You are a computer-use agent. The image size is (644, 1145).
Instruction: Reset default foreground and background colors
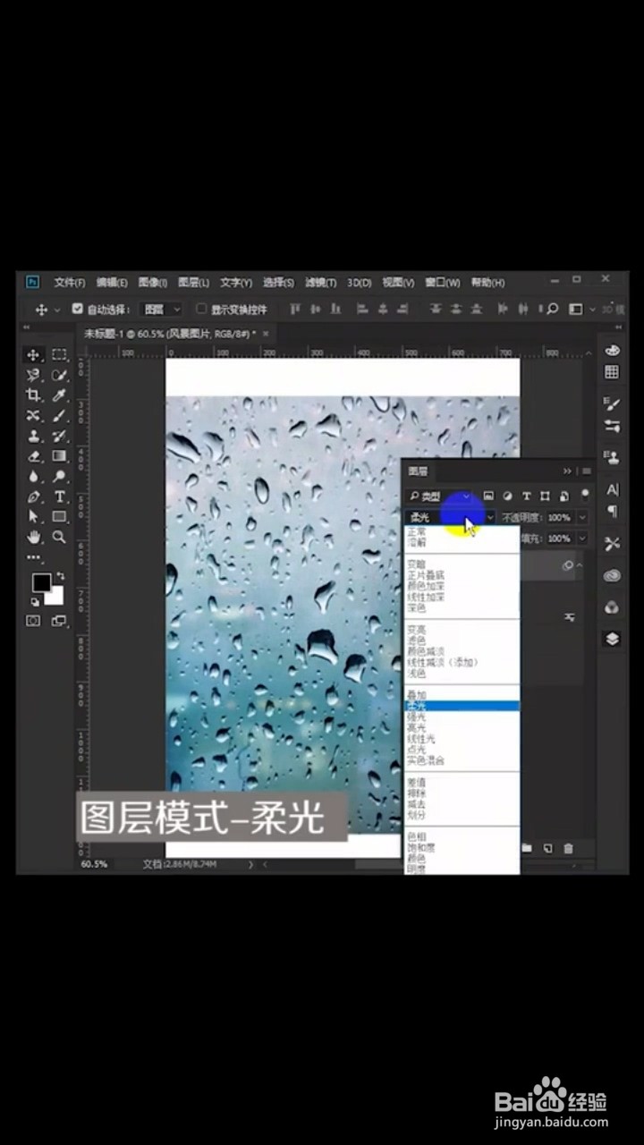click(35, 602)
